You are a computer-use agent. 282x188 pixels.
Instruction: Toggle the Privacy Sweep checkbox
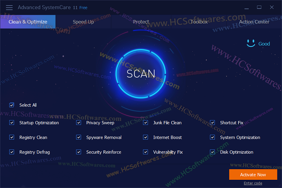(79, 123)
